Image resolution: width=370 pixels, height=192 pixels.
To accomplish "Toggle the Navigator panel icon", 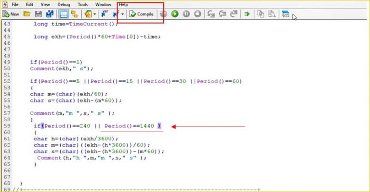I will tap(64, 14).
